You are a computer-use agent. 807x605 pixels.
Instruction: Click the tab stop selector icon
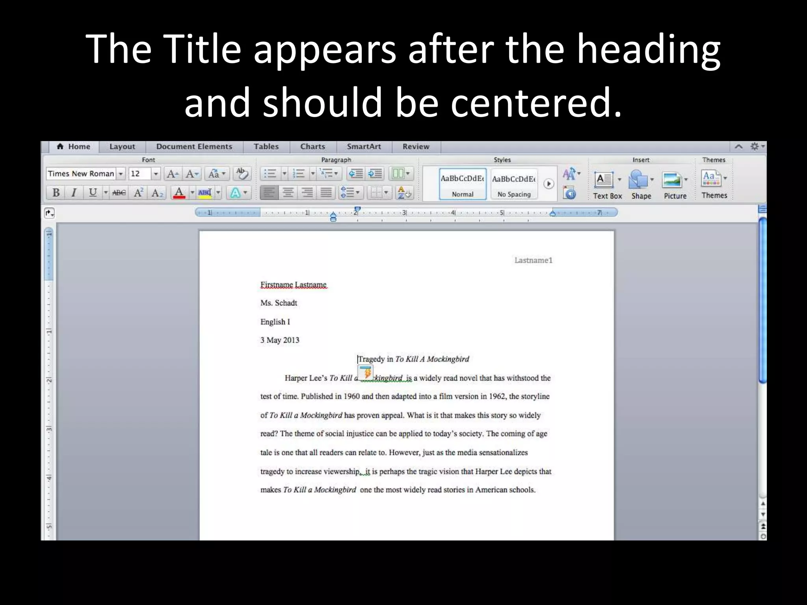[49, 213]
